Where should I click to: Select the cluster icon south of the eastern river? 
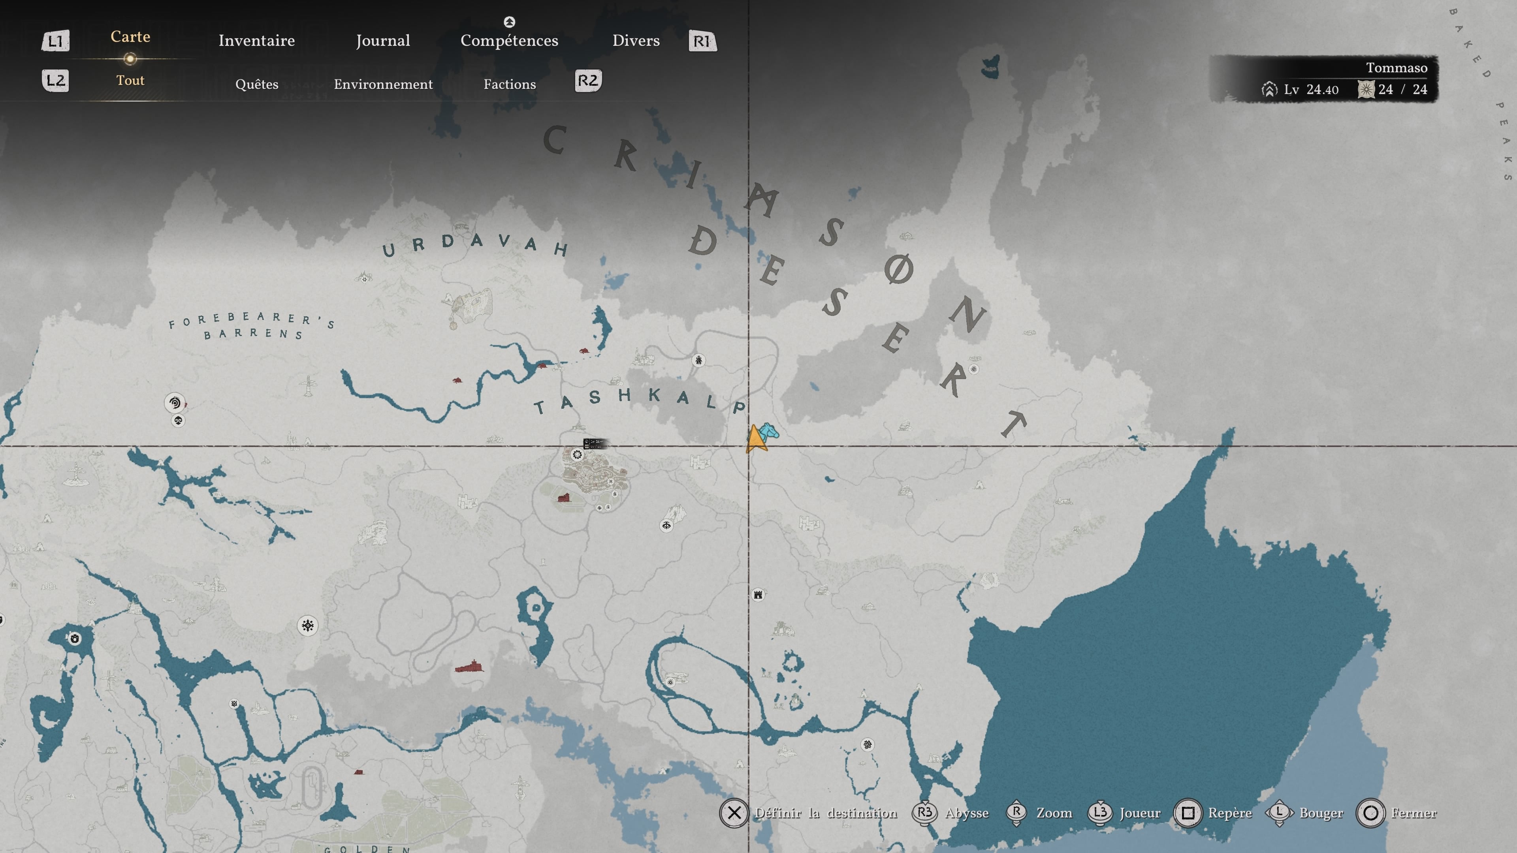coord(868,745)
